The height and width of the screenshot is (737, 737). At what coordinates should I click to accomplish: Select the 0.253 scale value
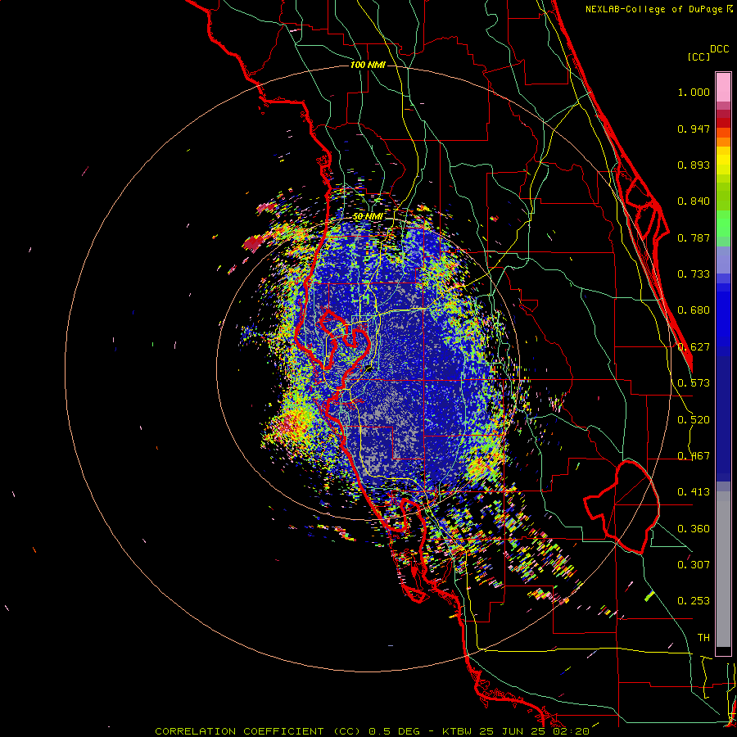694,601
